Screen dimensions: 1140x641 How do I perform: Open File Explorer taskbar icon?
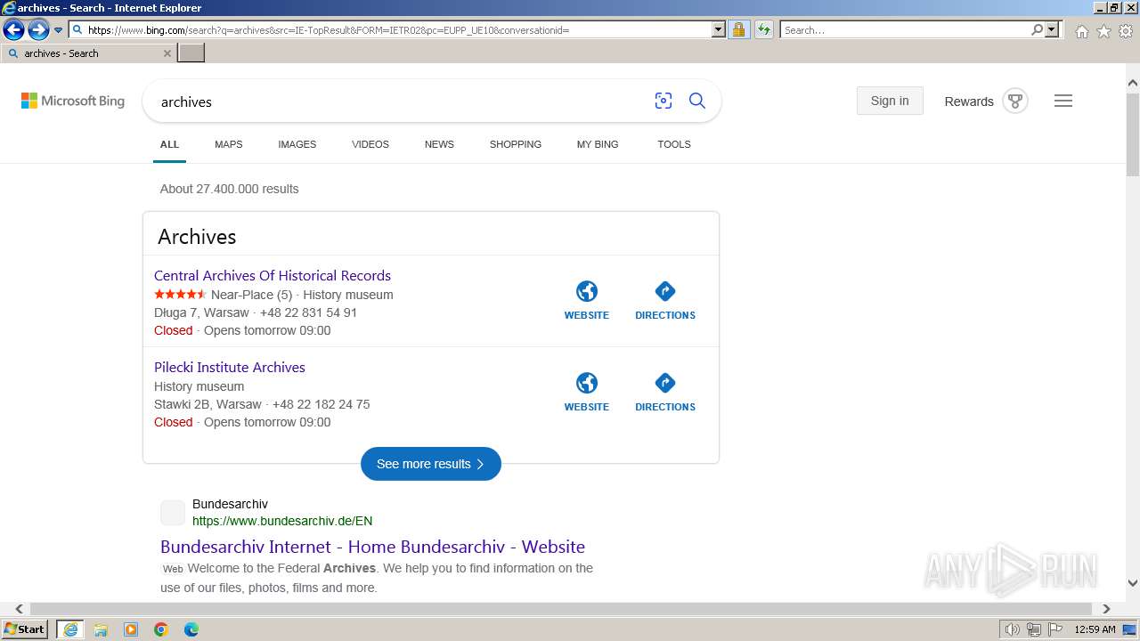101,629
